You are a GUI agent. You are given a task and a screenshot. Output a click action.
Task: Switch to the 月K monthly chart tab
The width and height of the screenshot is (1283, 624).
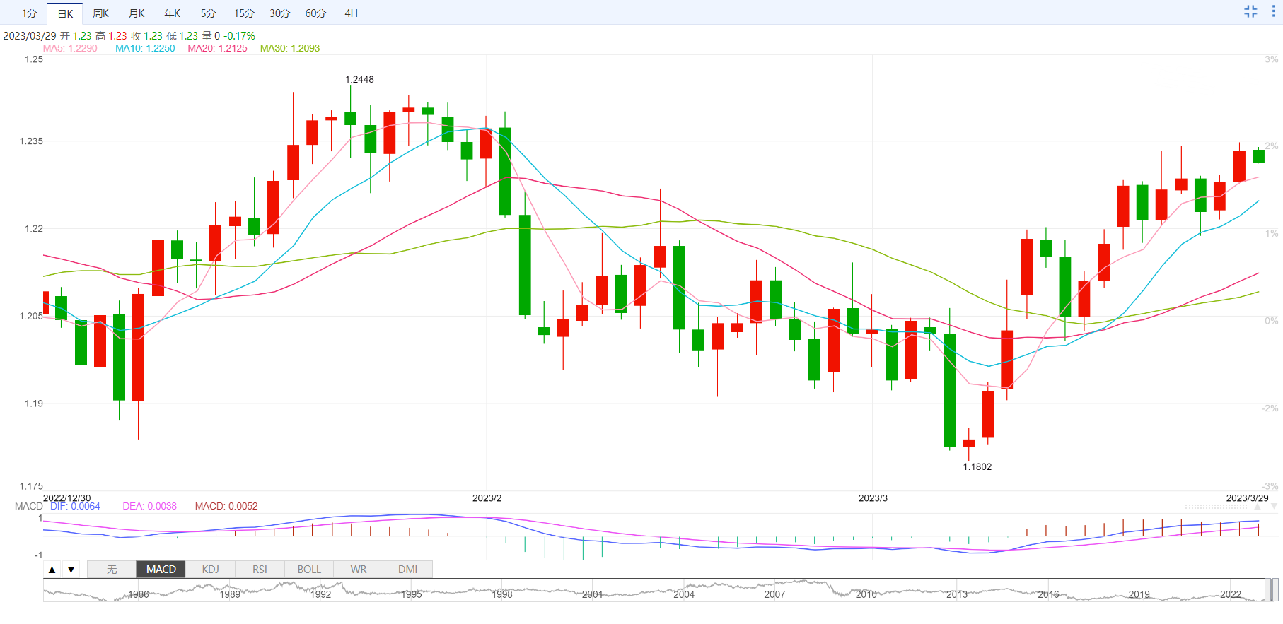pos(137,13)
